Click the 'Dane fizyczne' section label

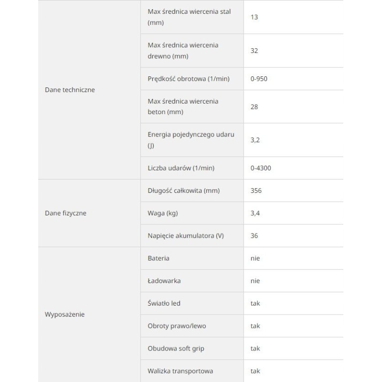65,213
